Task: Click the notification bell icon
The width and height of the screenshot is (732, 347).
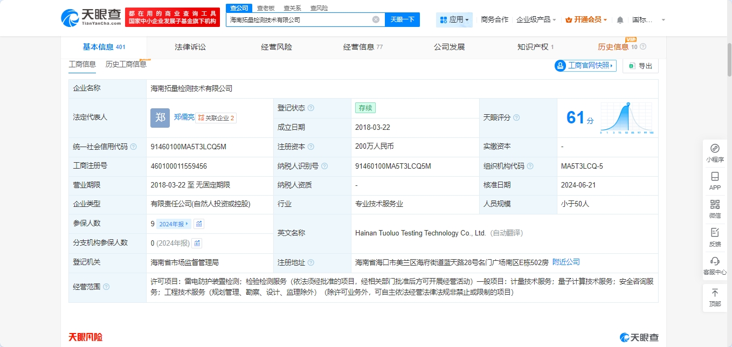Action: pos(620,20)
